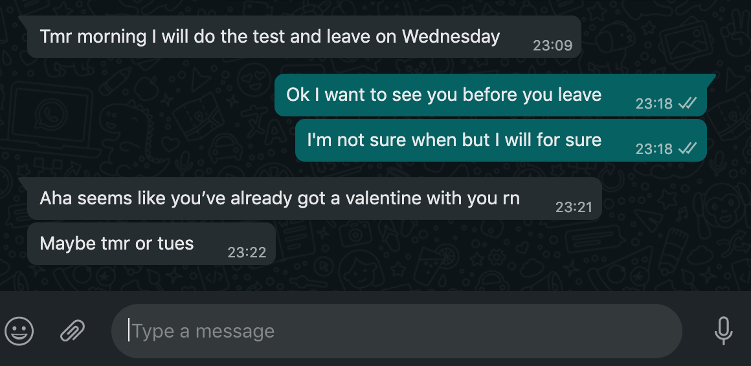This screenshot has height=366, width=751.
Task: Select the "Ok I want to see you before you leave" bubble
Action: click(491, 94)
